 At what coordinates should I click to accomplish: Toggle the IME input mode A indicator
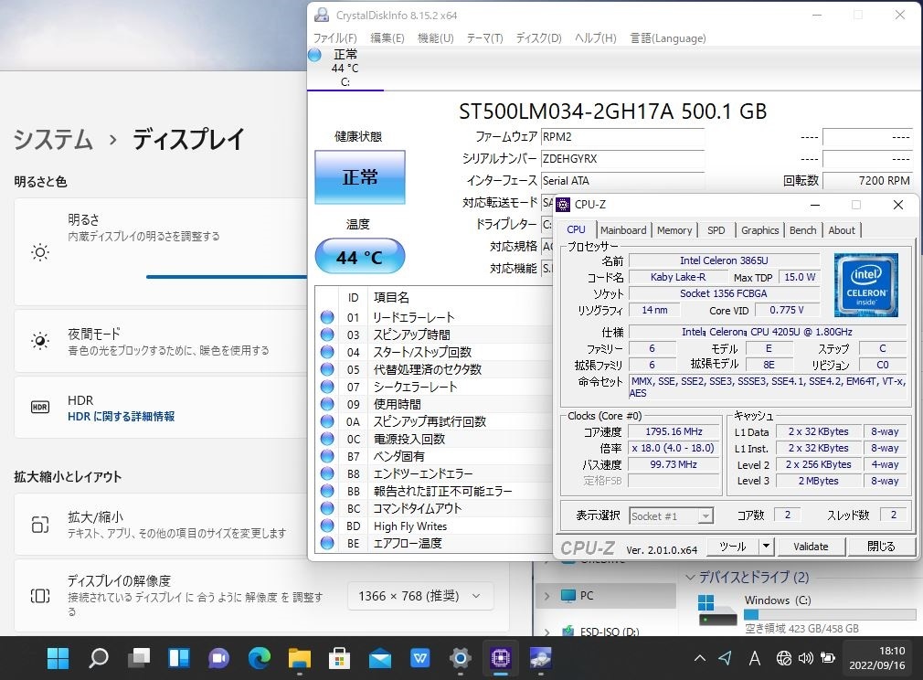click(754, 658)
